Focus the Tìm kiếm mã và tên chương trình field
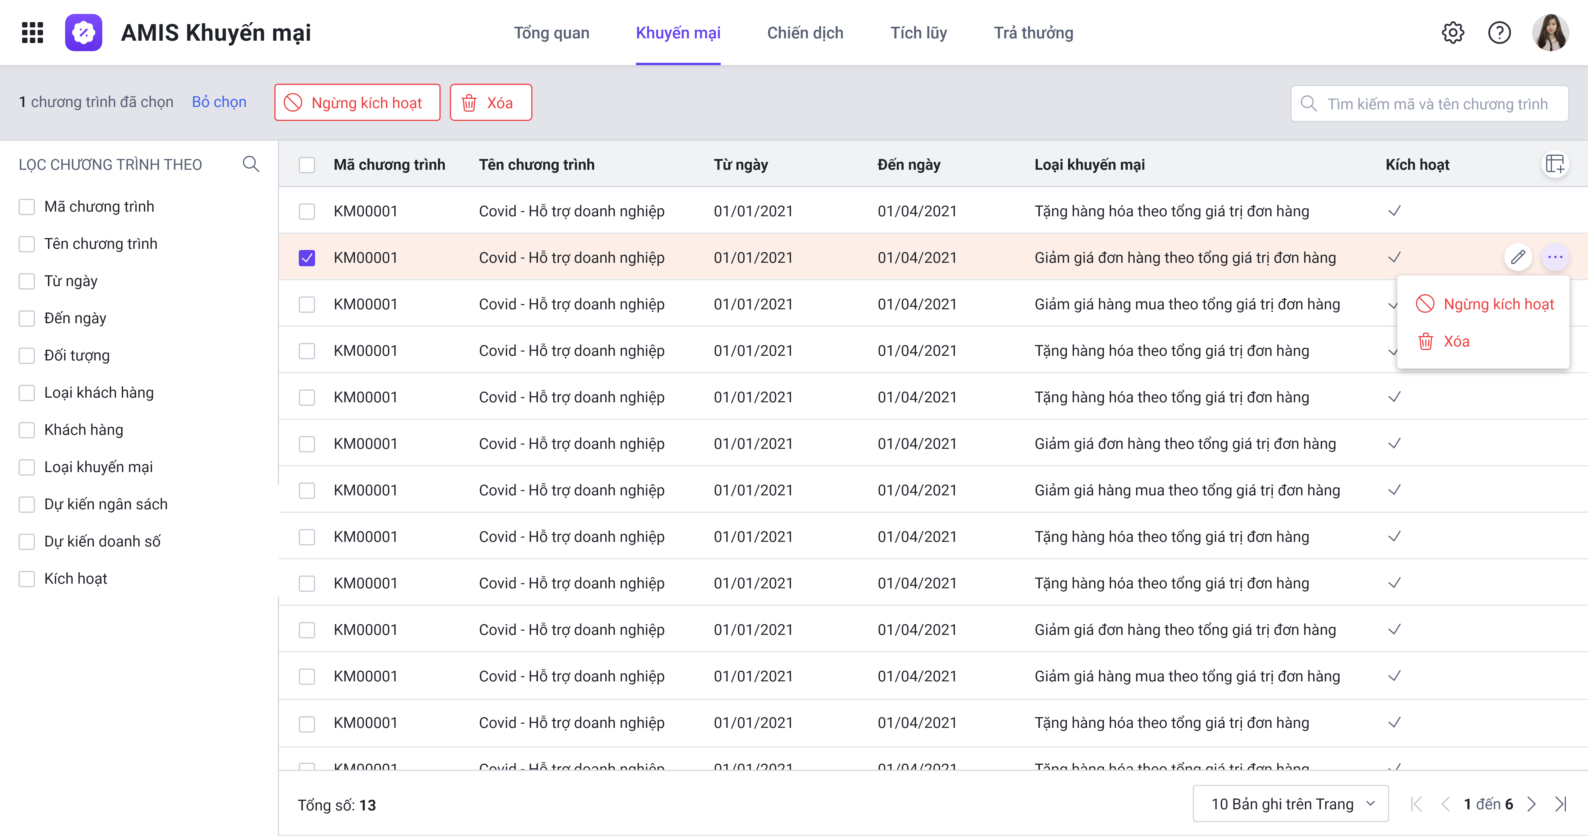 coord(1430,103)
